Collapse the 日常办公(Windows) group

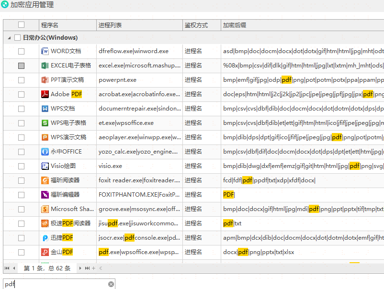pyautogui.click(x=9, y=38)
